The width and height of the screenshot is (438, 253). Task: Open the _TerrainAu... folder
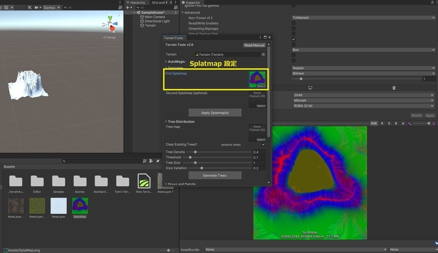(x=16, y=183)
